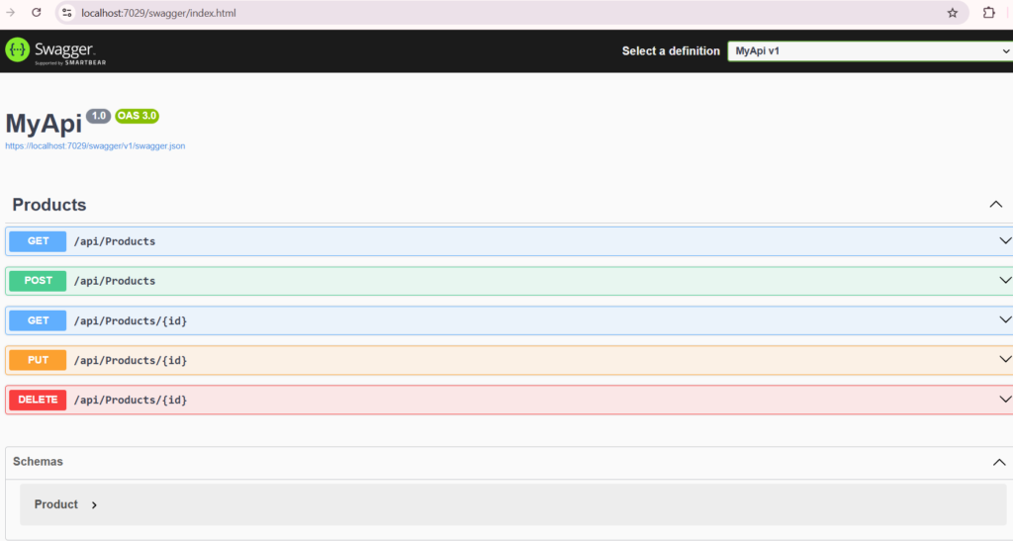This screenshot has height=541, width=1013.
Task: Collapse the Products section with its chevron
Action: [x=995, y=205]
